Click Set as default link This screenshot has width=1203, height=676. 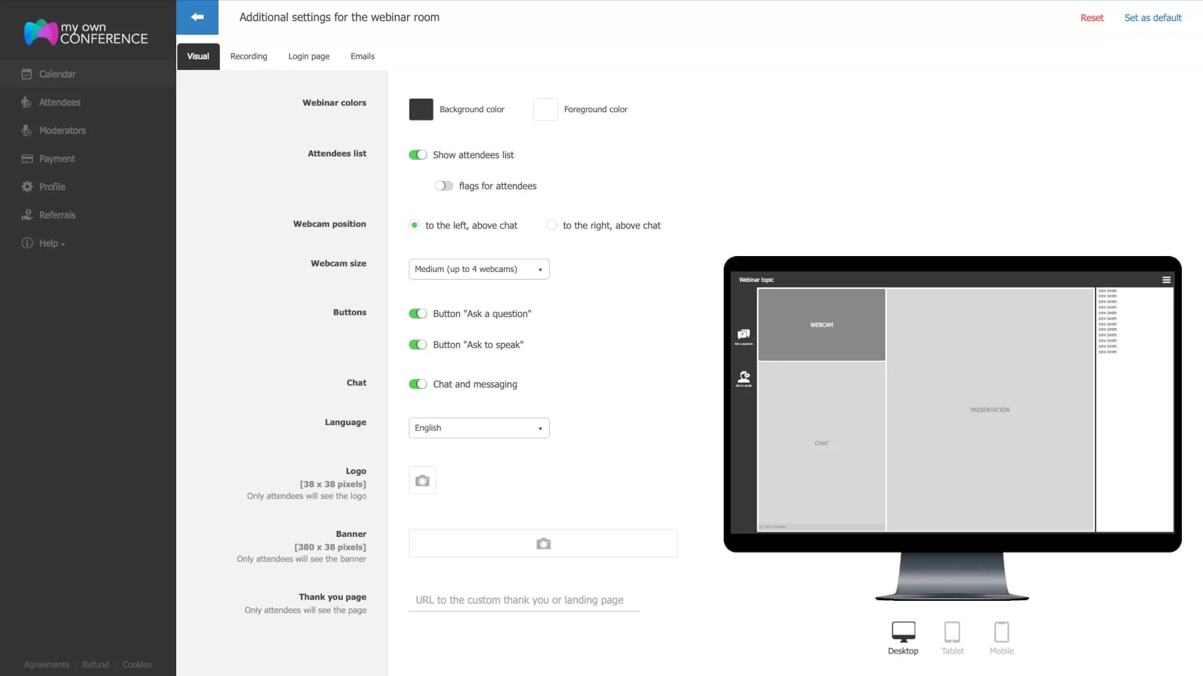point(1152,18)
